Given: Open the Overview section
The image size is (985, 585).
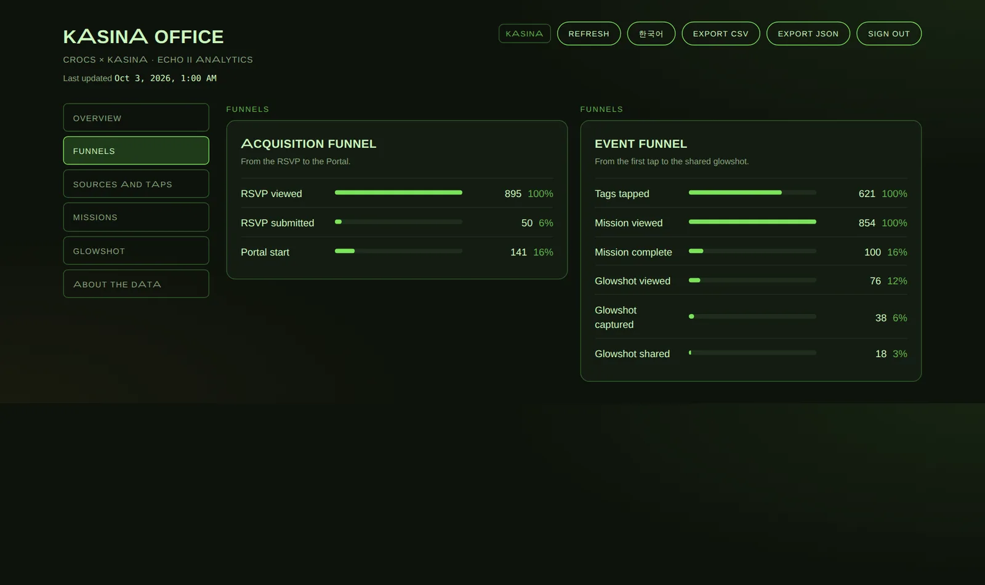Looking at the screenshot, I should pos(136,118).
